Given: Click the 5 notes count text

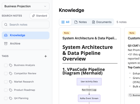Looking at the screenshot, I should coord(122,22).
